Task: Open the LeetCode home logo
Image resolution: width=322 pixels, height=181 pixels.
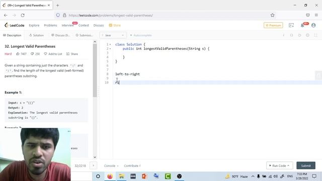Action: pyautogui.click(x=15, y=25)
